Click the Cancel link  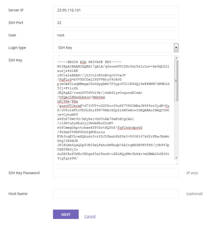coord(90,216)
